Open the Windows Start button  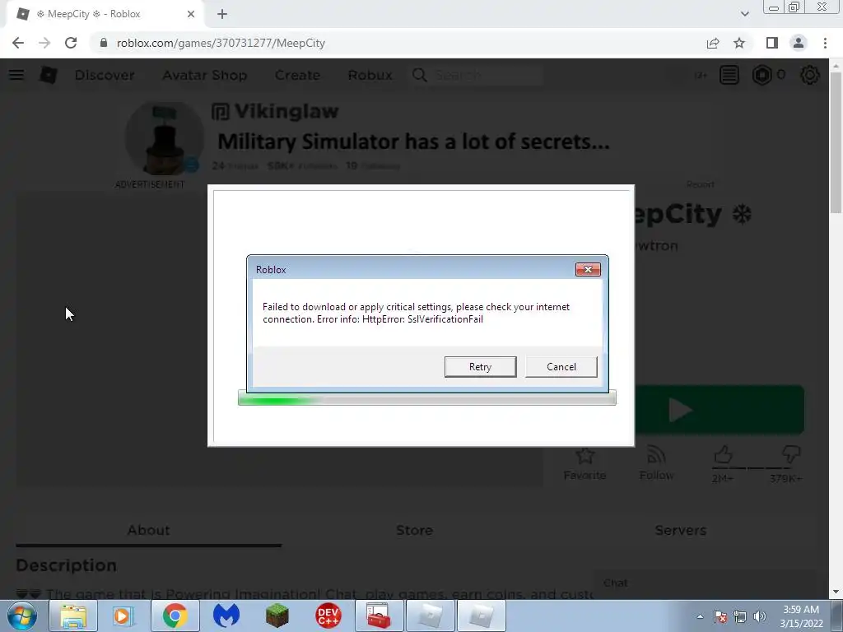point(22,616)
